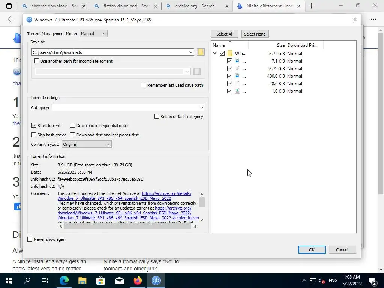This screenshot has height=288, width=384.
Task: Open Microsoft Edge from the taskbar
Action: coord(64,280)
